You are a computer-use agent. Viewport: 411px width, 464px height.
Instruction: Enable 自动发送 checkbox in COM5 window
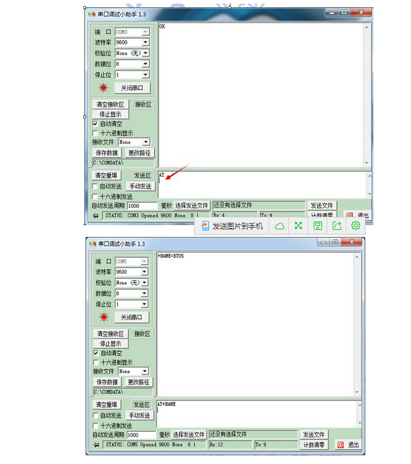coord(95,416)
